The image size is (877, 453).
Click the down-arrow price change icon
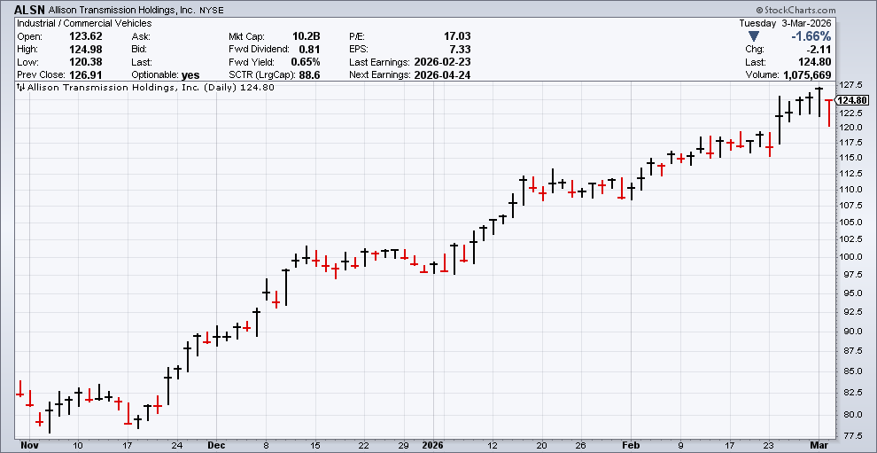[753, 36]
